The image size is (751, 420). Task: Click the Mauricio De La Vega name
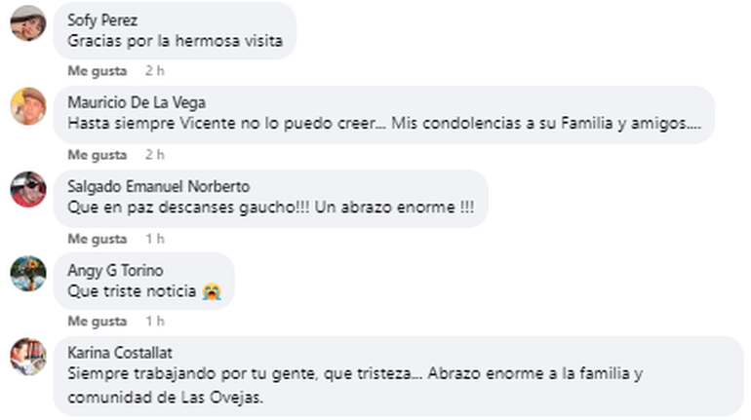click(137, 102)
